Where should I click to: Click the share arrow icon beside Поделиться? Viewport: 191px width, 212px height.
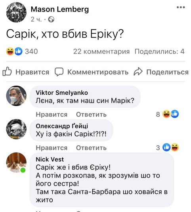[x=138, y=71]
